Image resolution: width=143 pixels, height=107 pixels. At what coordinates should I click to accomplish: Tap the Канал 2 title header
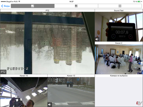pyautogui.click(x=119, y=43)
